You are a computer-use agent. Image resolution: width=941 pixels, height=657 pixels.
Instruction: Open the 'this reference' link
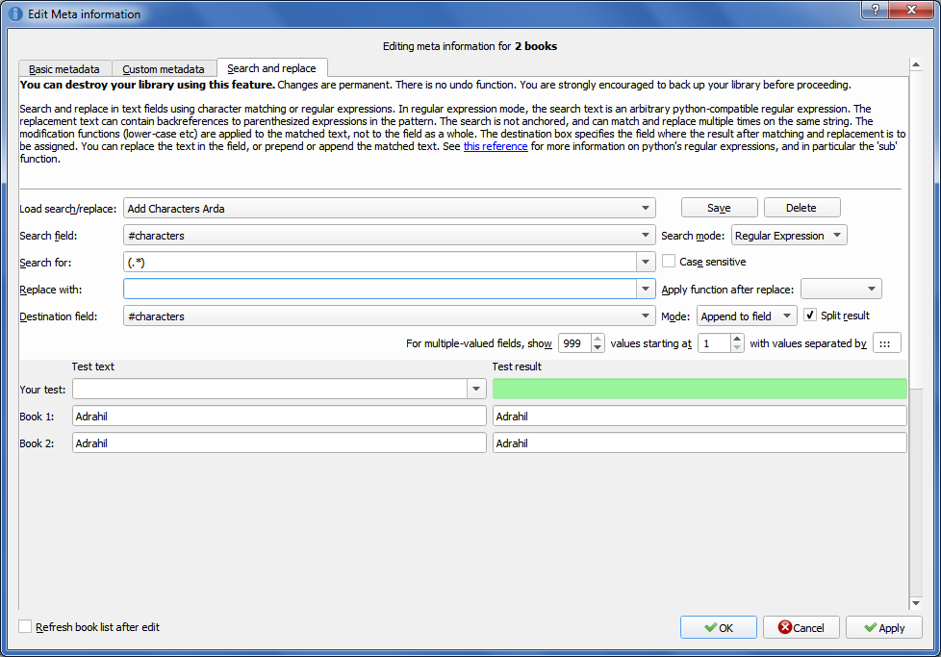496,146
